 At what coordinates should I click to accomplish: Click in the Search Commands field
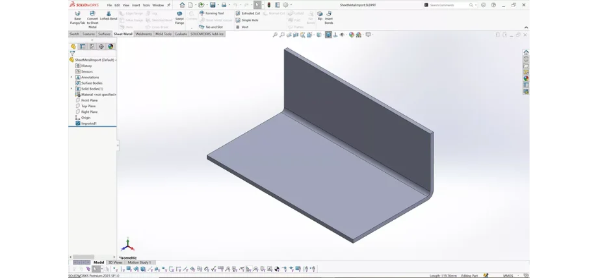(x=449, y=5)
